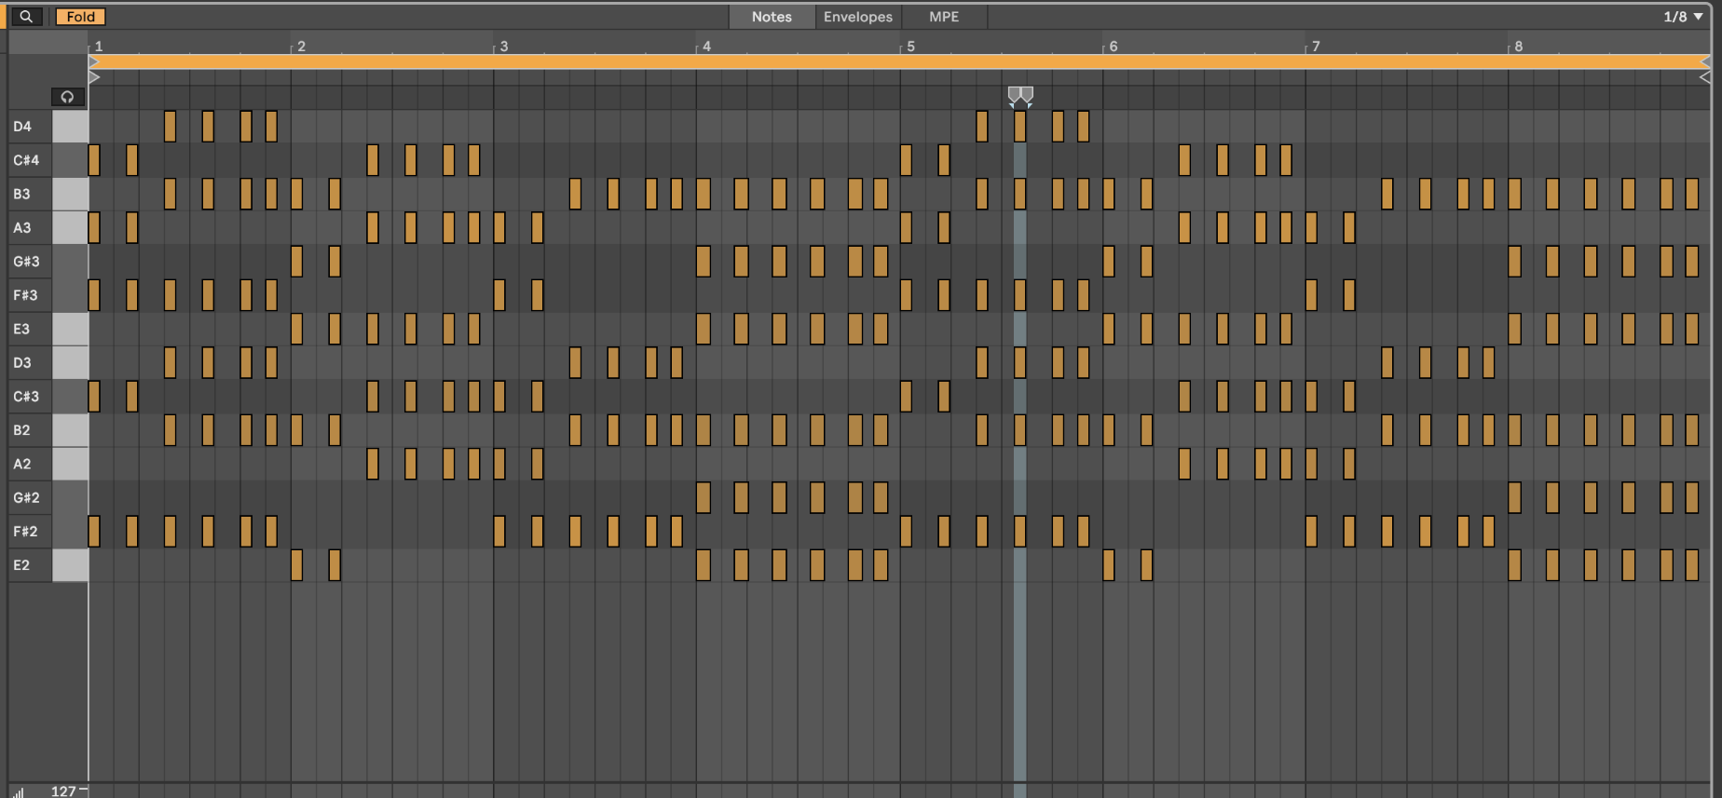Select the D4 note under the playhead
This screenshot has width=1722, height=798.
(1020, 127)
